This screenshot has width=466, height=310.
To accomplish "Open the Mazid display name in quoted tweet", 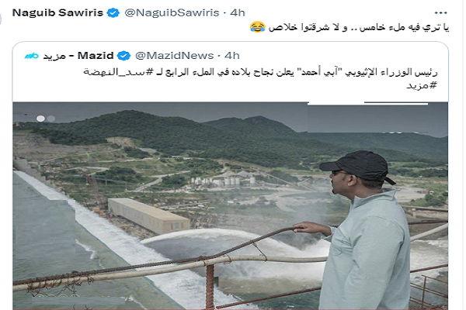I will coord(78,56).
